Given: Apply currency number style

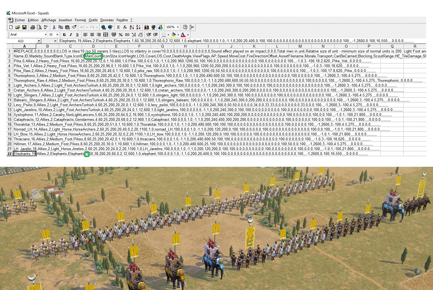Looking at the screenshot, I should (114, 35).
